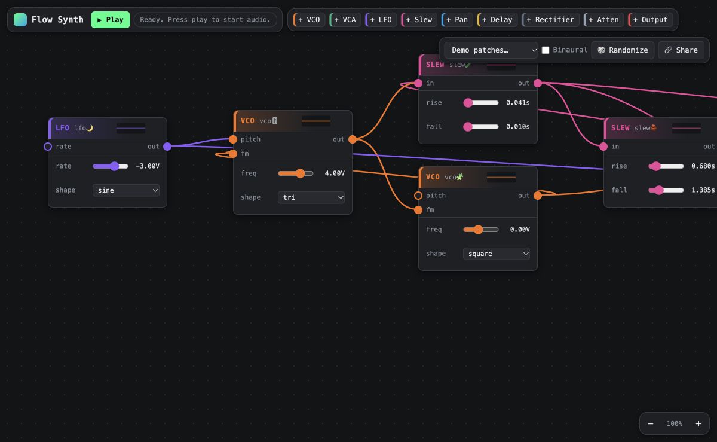Image resolution: width=717 pixels, height=442 pixels.
Task: Add an Atten module
Action: (603, 20)
